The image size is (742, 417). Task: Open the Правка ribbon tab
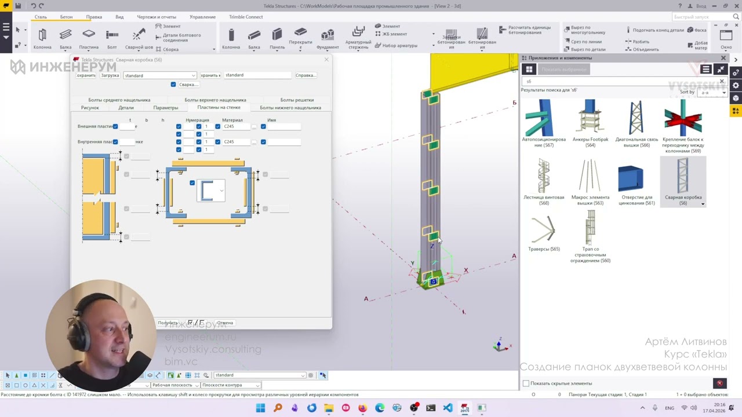94,17
